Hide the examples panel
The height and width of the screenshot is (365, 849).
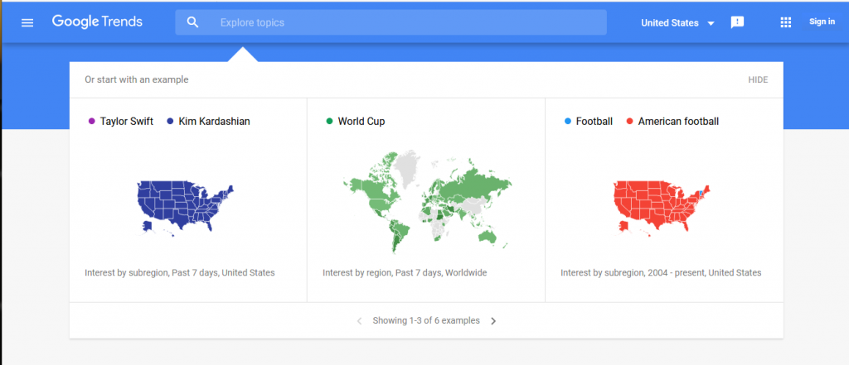tap(758, 79)
